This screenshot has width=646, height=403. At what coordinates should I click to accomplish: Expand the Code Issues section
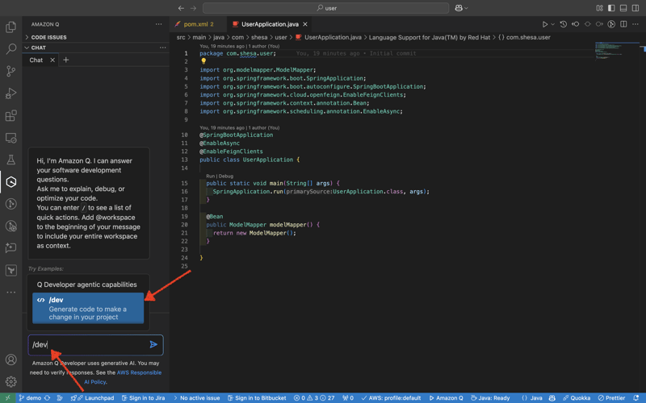pyautogui.click(x=48, y=37)
